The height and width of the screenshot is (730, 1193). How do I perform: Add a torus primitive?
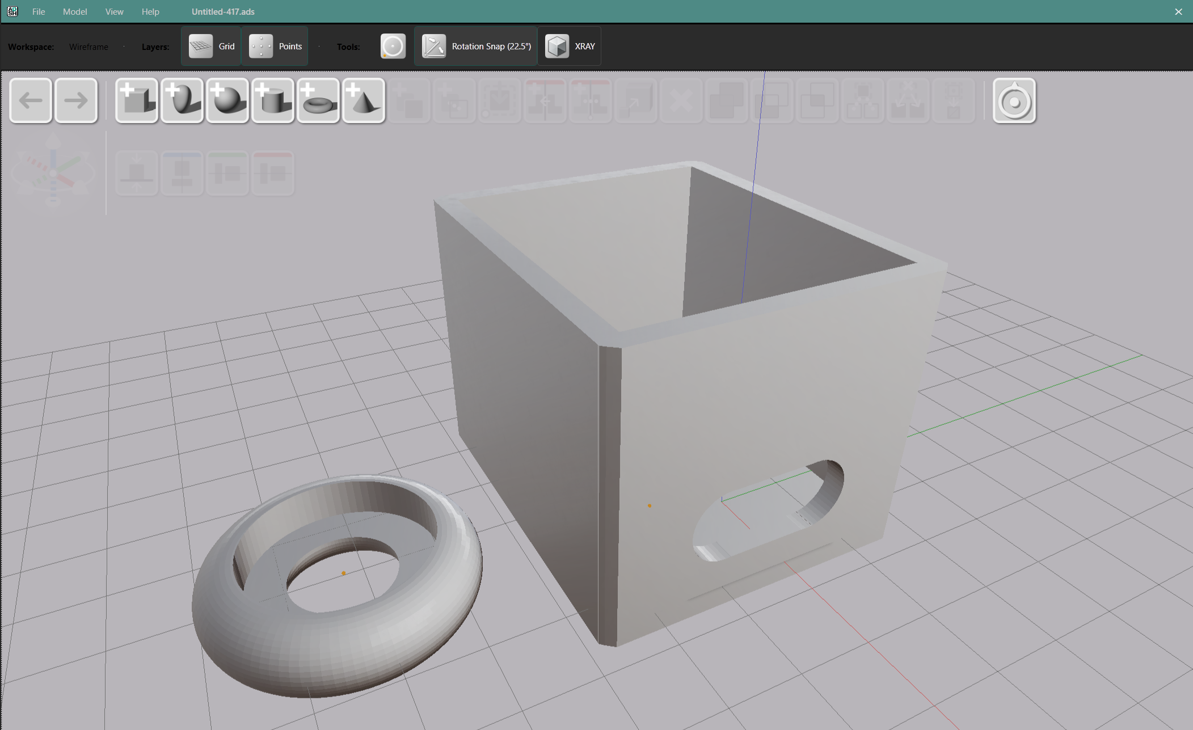[318, 100]
